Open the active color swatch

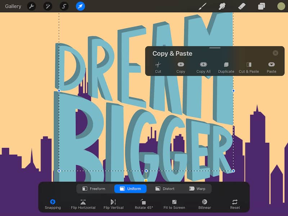pos(281,6)
